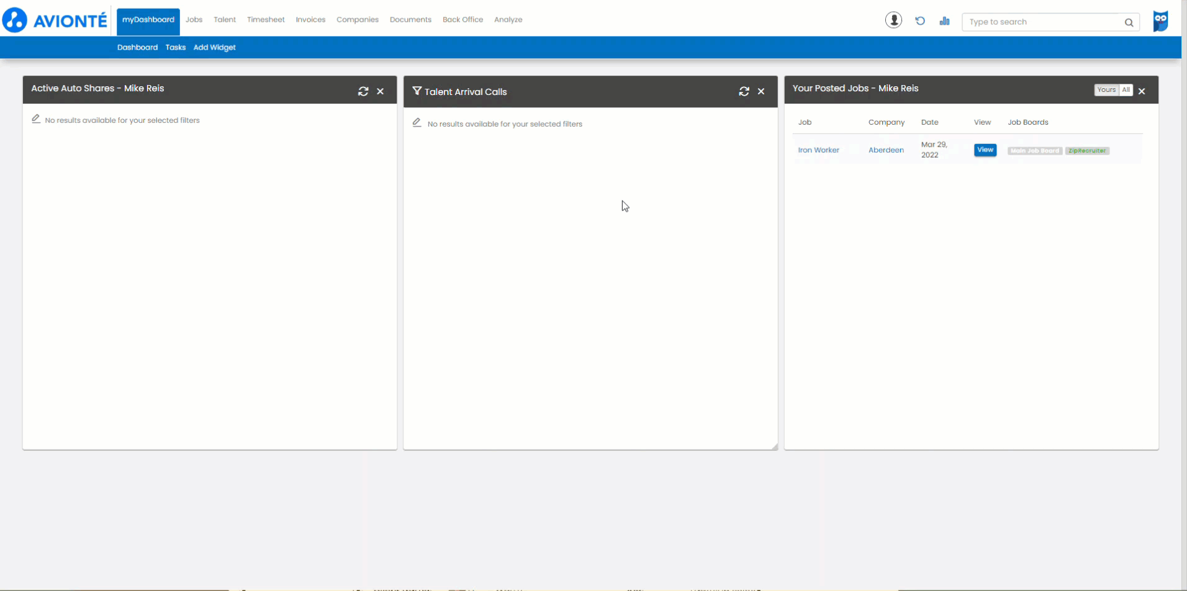Click the View button for Iron Worker

pyautogui.click(x=985, y=150)
